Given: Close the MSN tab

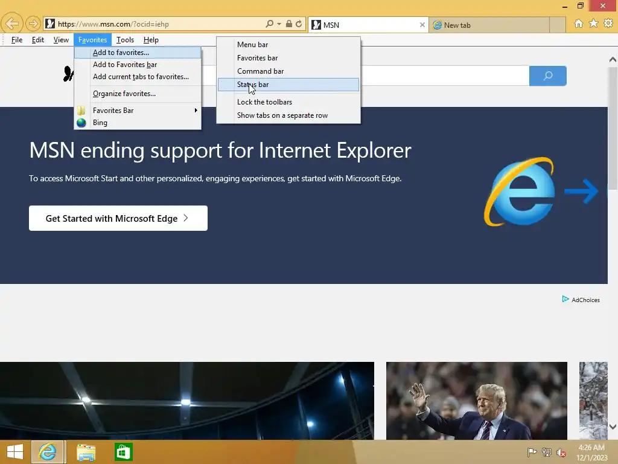Looking at the screenshot, I should [422, 25].
